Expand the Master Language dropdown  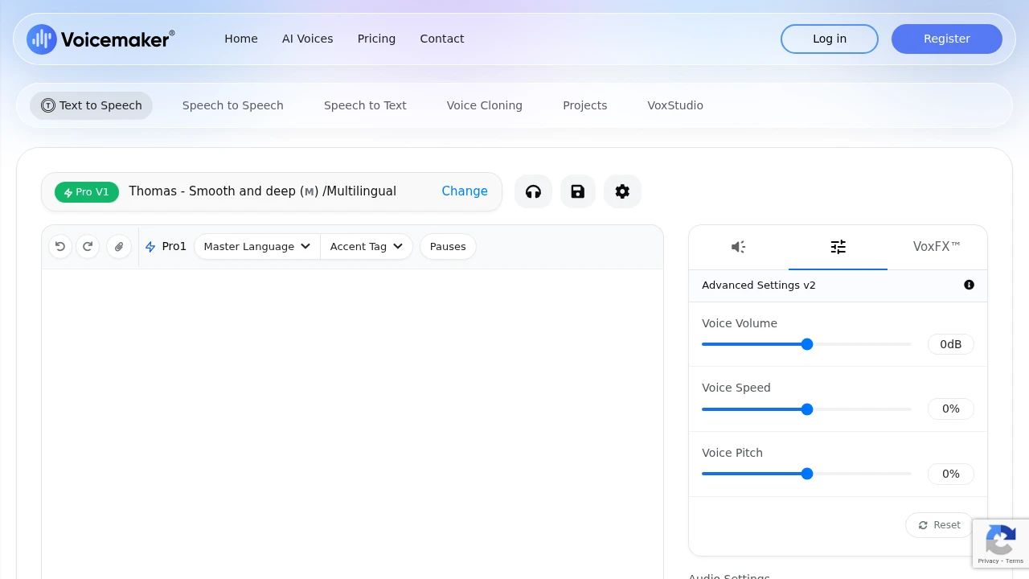pyautogui.click(x=256, y=247)
